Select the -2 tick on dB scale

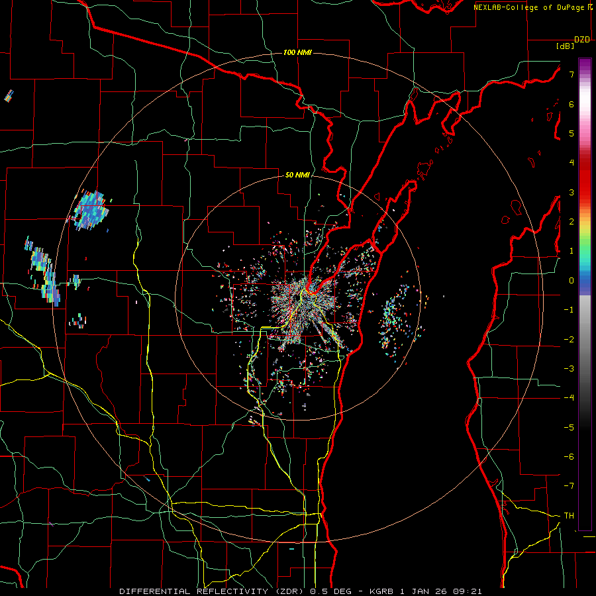569,339
